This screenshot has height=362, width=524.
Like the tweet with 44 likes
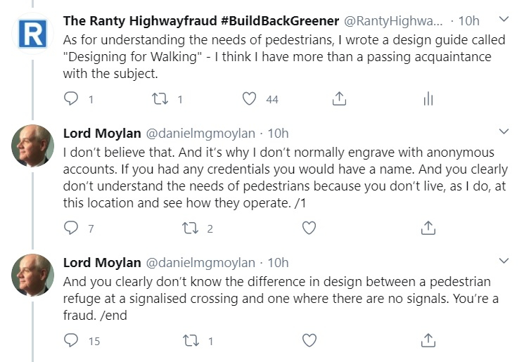249,99
